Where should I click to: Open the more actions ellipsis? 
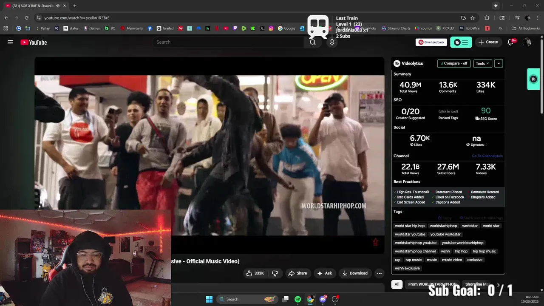pos(379,273)
